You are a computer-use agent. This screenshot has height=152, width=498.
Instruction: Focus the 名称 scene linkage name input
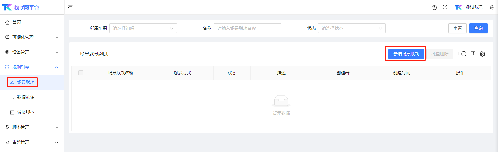247,28
